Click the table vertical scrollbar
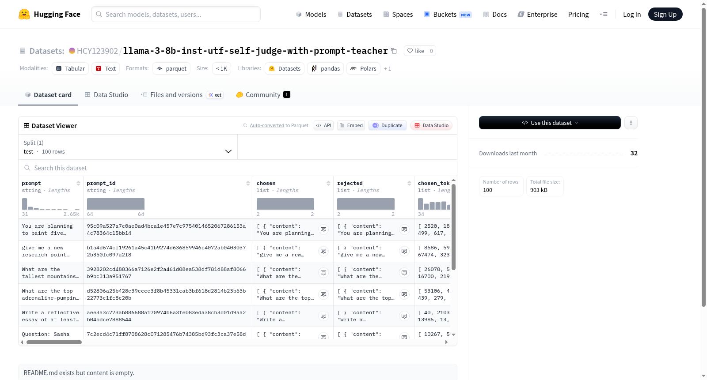The image size is (707, 380). coord(453,227)
